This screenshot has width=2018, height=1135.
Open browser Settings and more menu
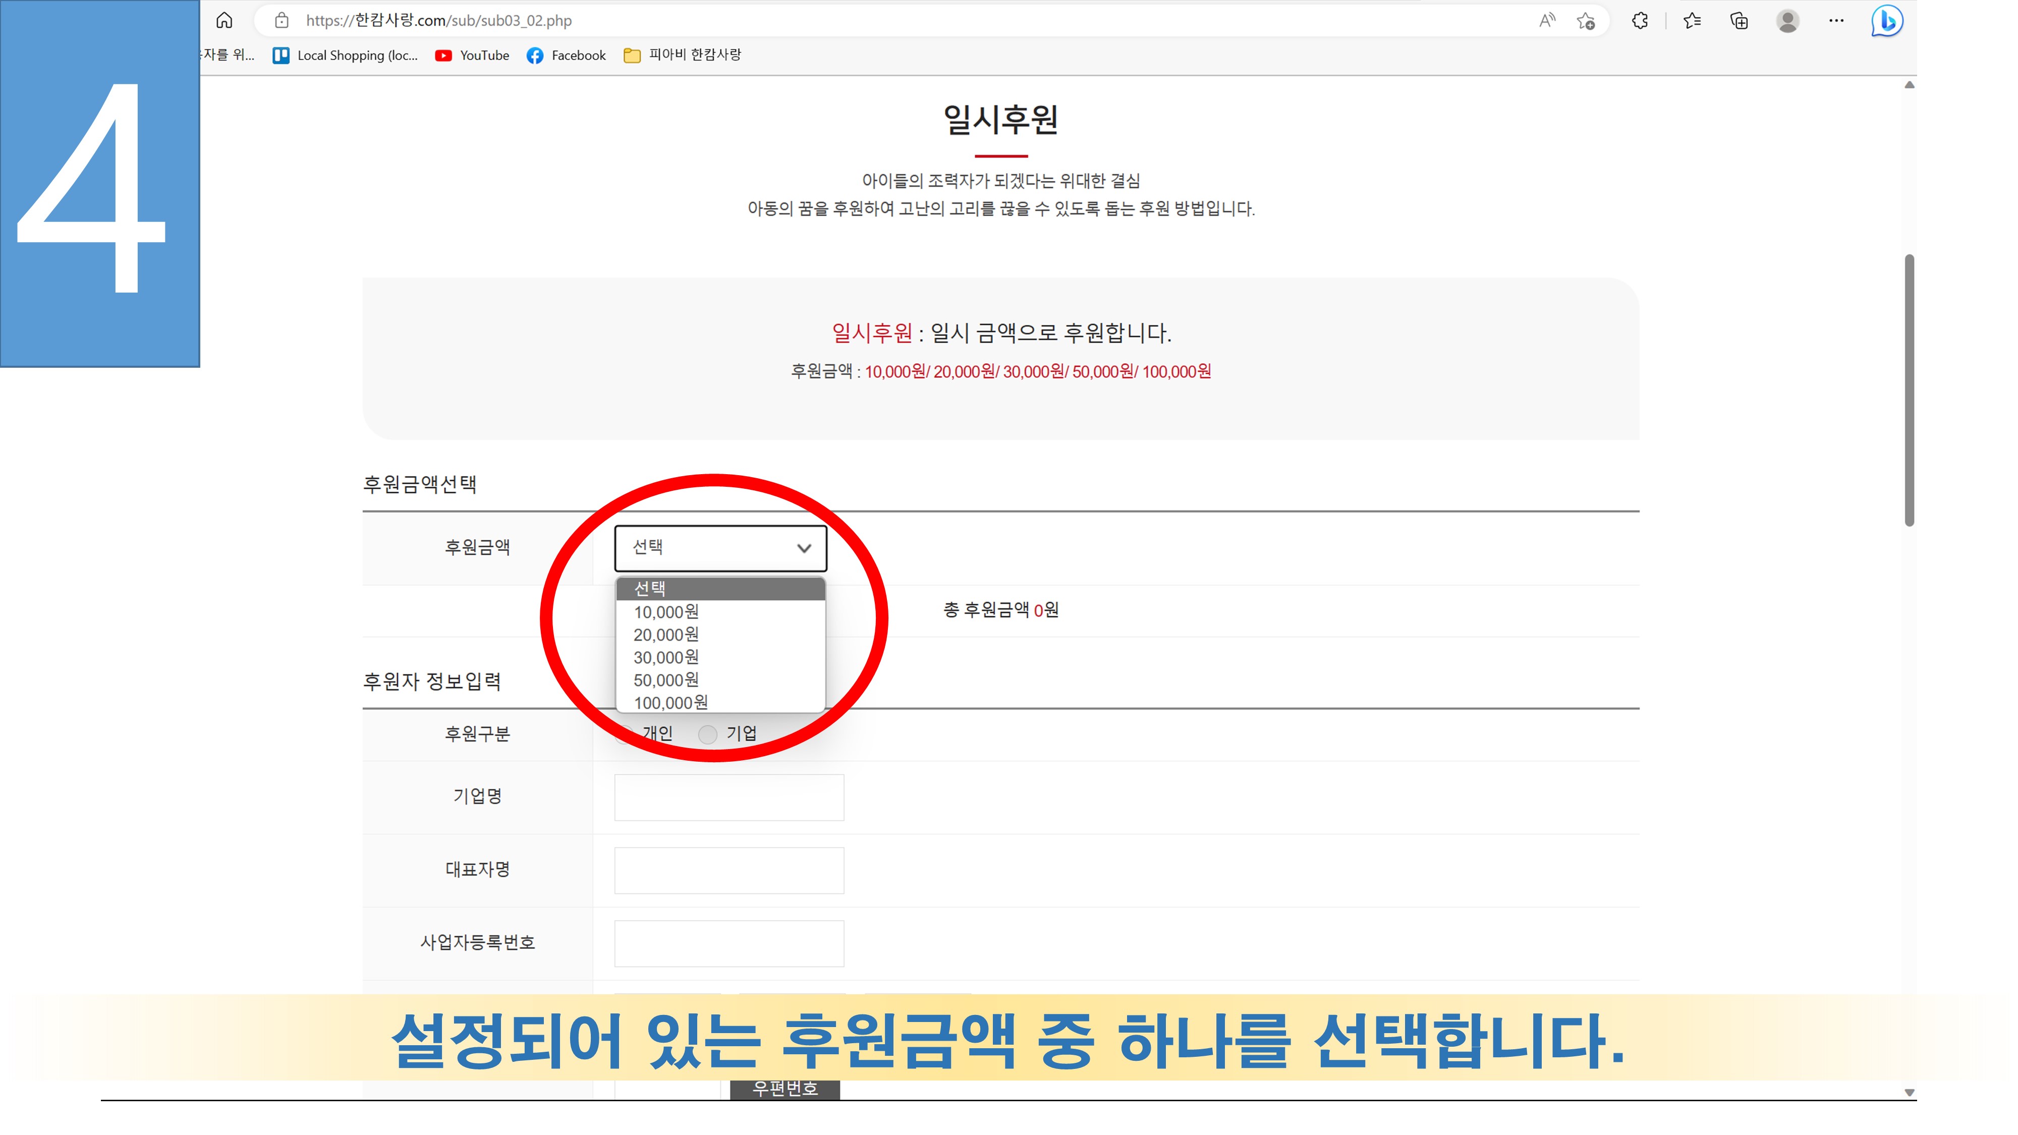pyautogui.click(x=1836, y=20)
